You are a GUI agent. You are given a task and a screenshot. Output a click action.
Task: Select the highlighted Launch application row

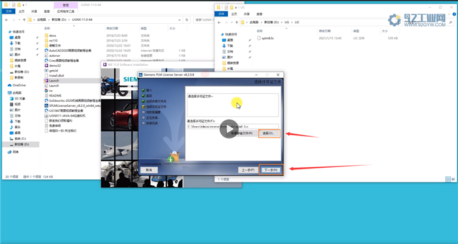pyautogui.click(x=72, y=81)
